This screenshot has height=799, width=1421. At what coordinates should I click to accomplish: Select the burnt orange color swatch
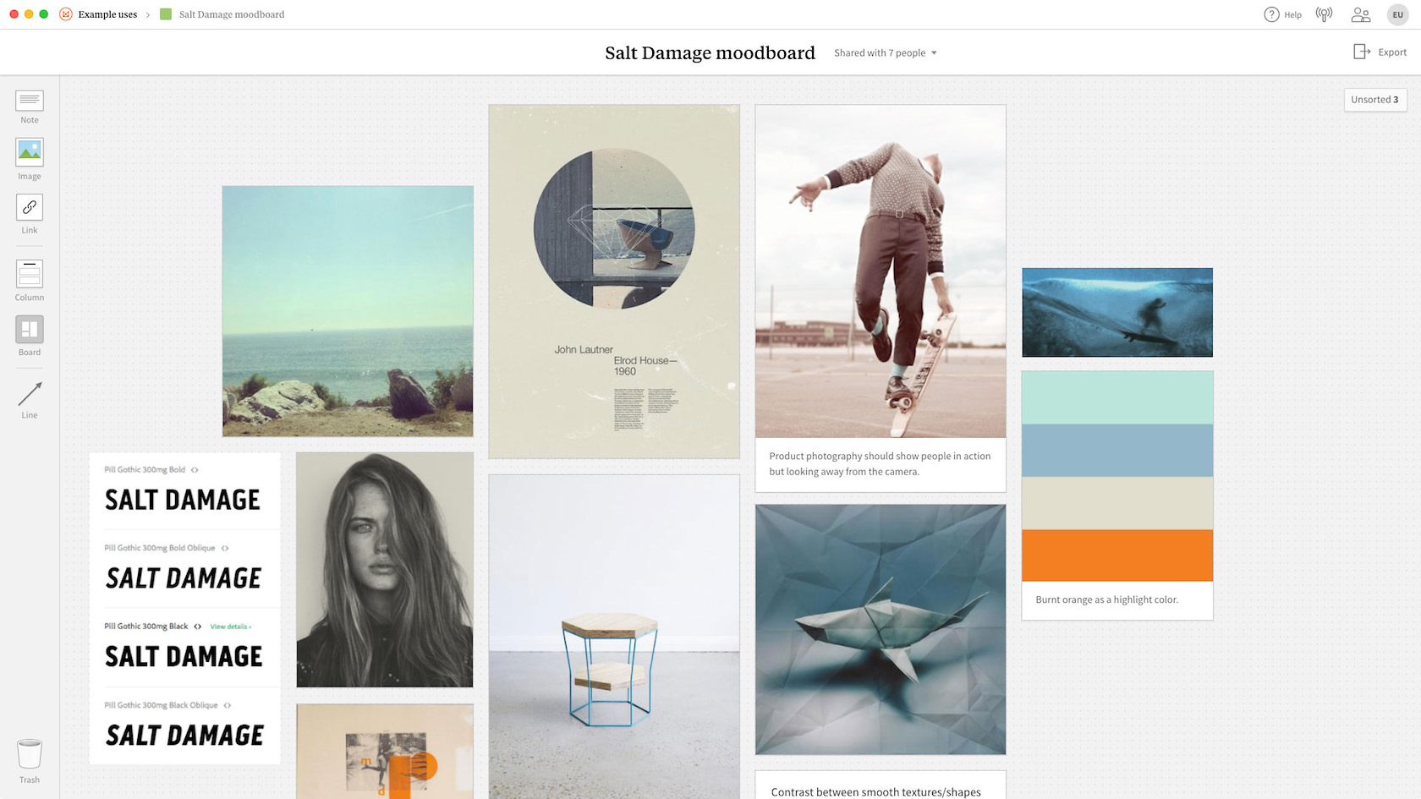(x=1116, y=555)
